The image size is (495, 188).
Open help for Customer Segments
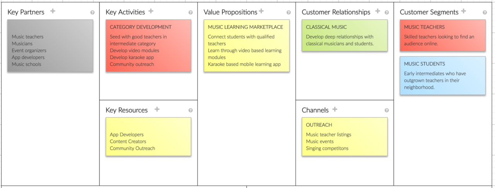(x=485, y=12)
